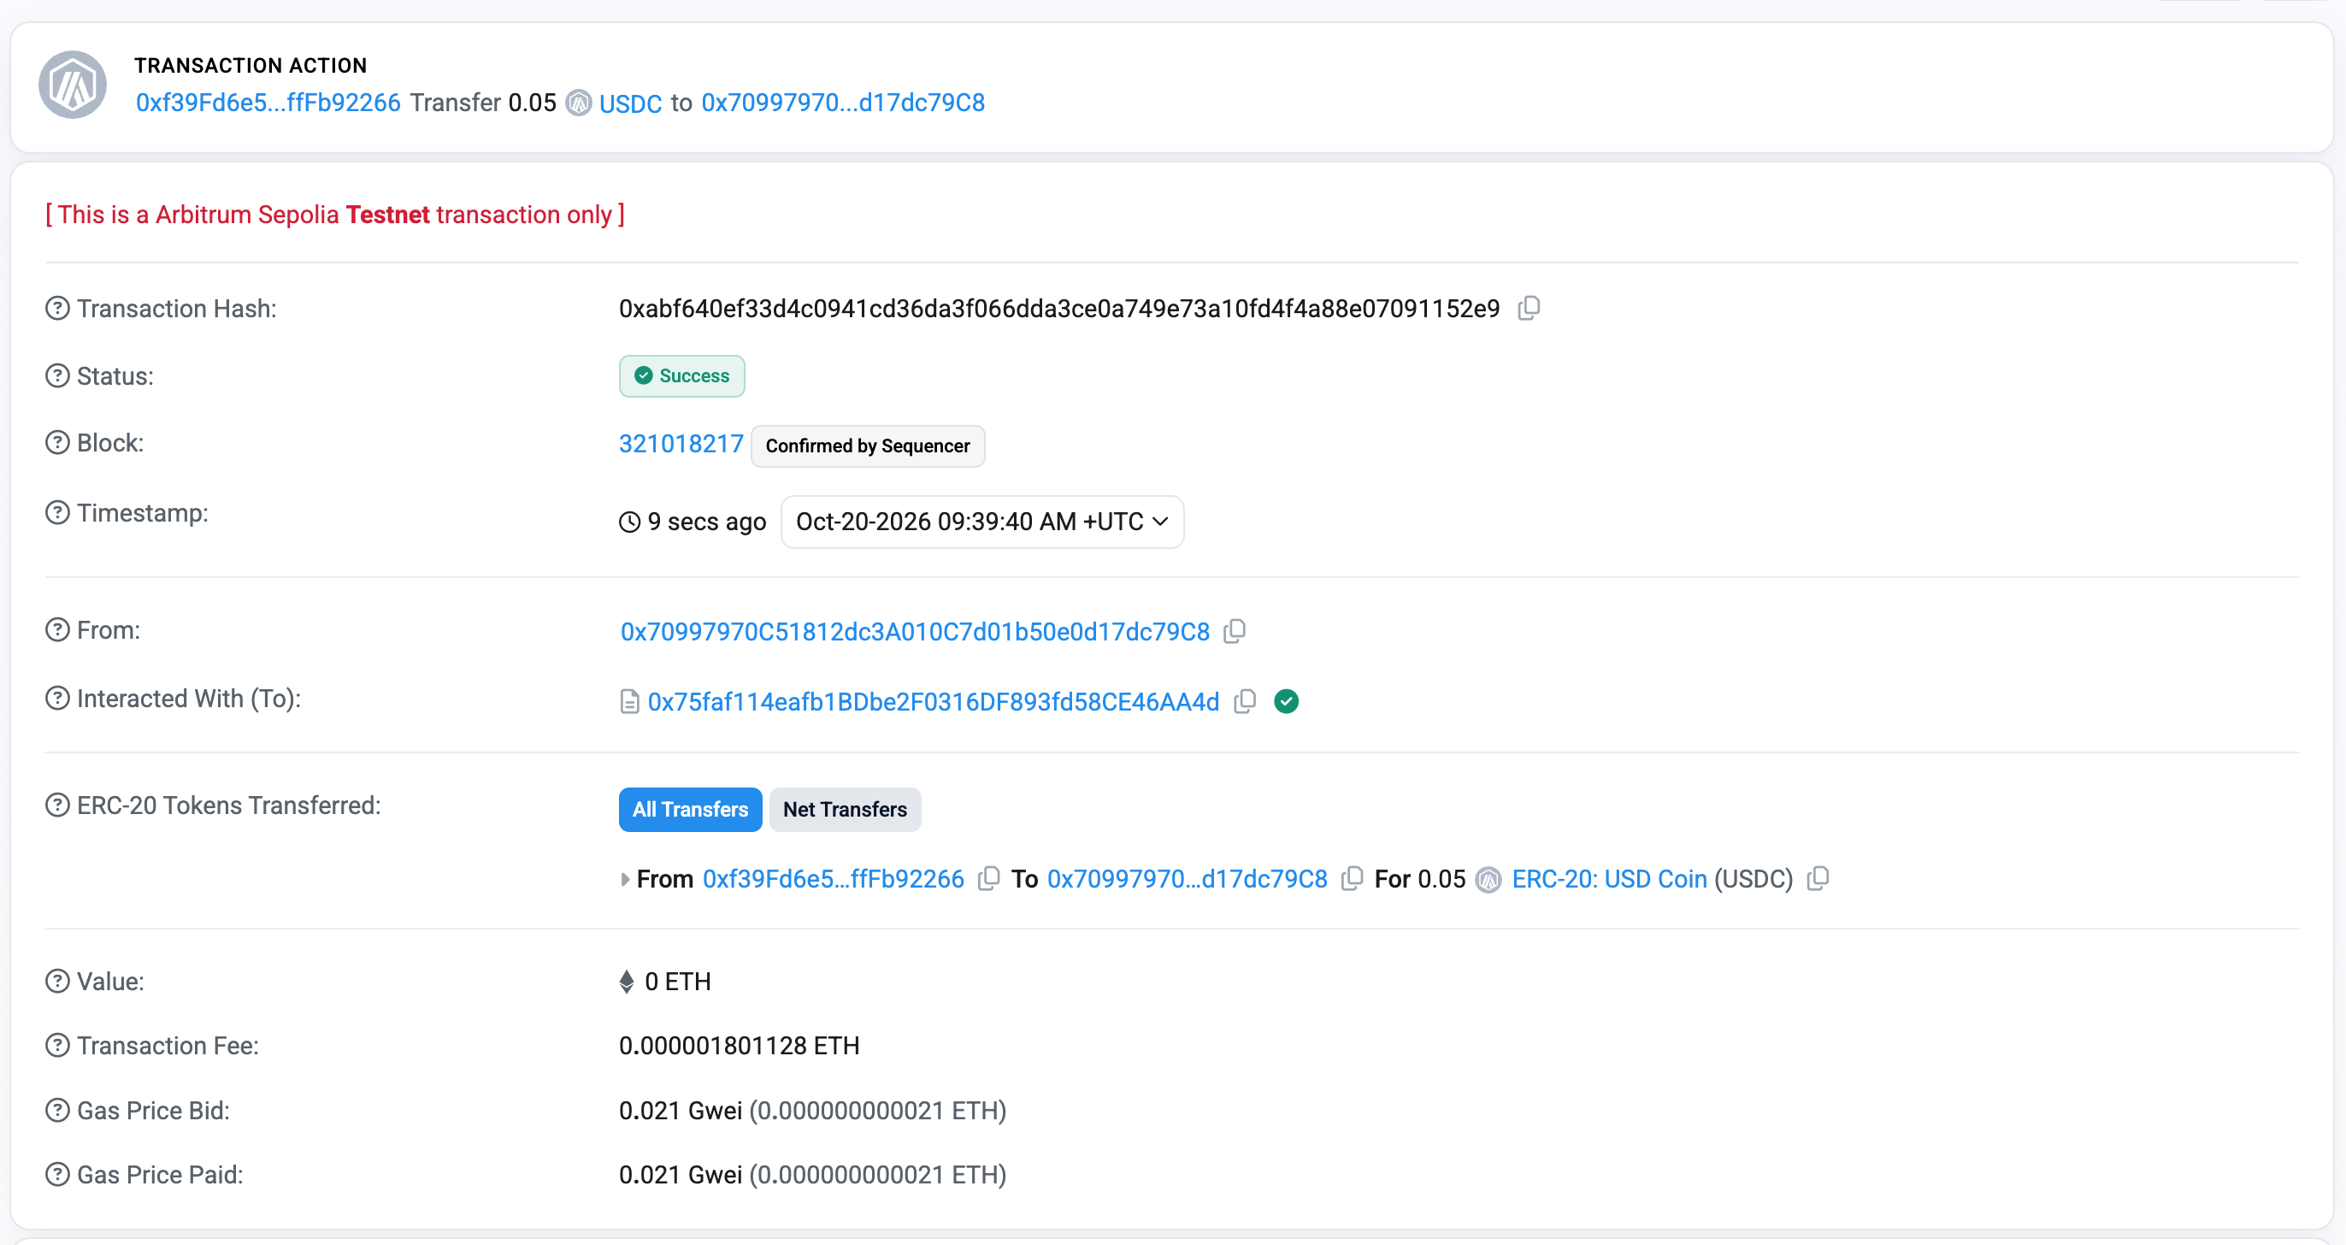Open contract 0x75faf114eafb1BDbe2F0316DF893fd58CE46AA4d
Viewport: 2346px width, 1245px height.
pyautogui.click(x=934, y=702)
